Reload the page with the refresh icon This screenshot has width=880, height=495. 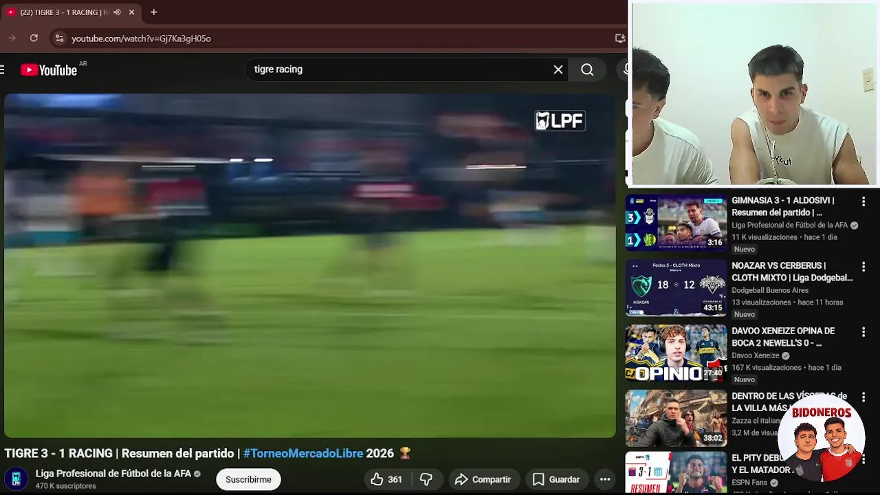tap(34, 38)
